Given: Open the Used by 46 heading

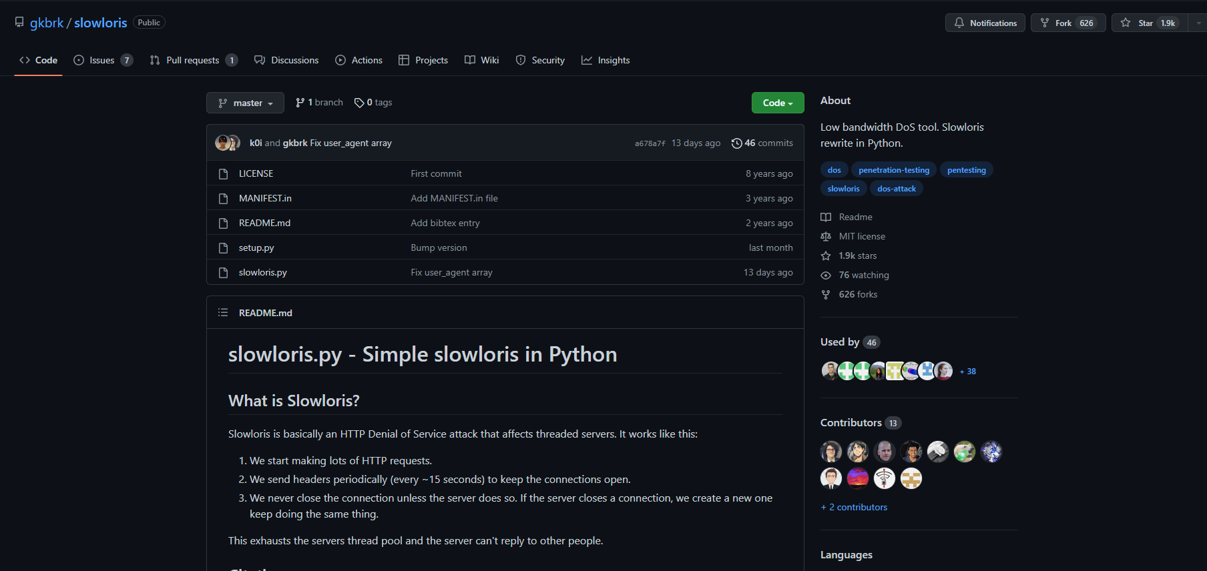Looking at the screenshot, I should point(851,342).
